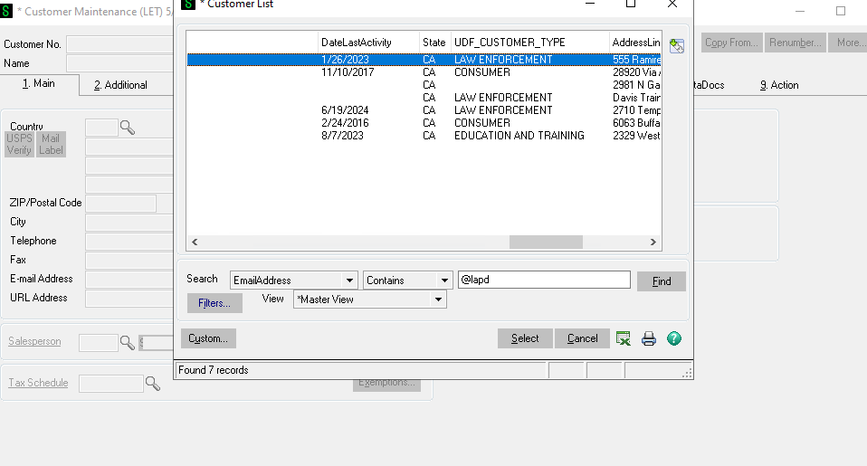The image size is (867, 466).
Task: Switch to the 2. Additional tab
Action: coord(120,85)
